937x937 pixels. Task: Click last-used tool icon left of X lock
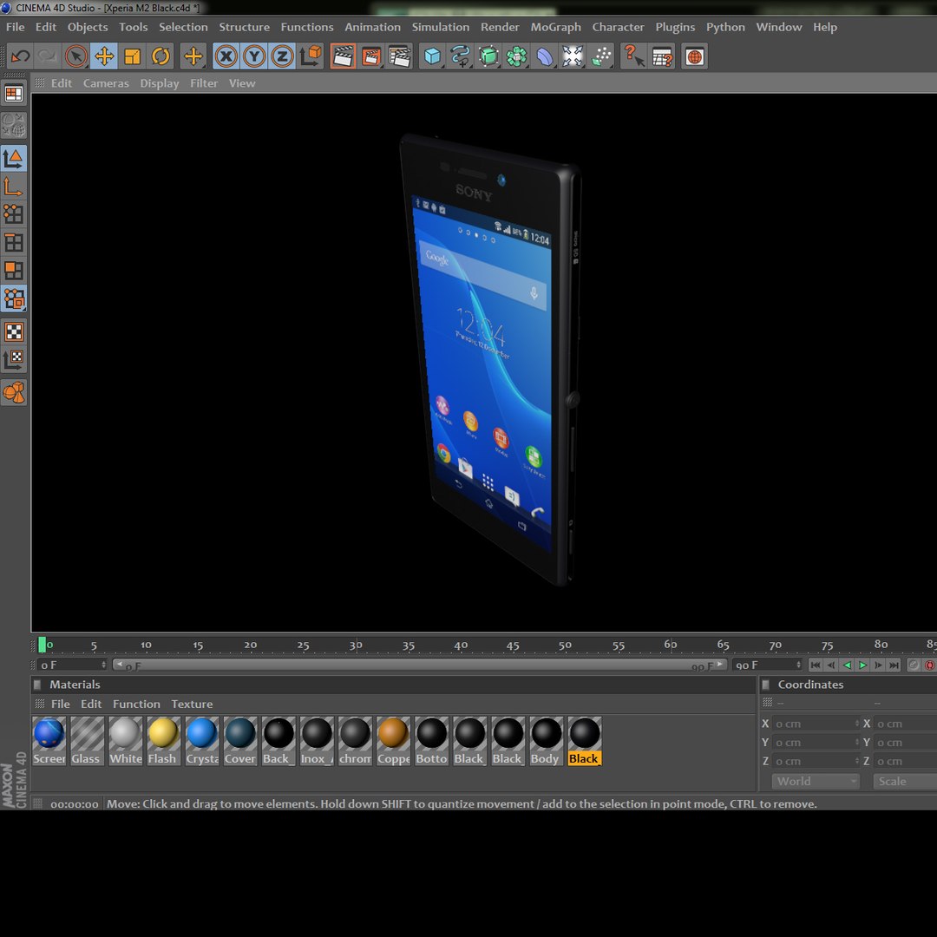[x=193, y=56]
